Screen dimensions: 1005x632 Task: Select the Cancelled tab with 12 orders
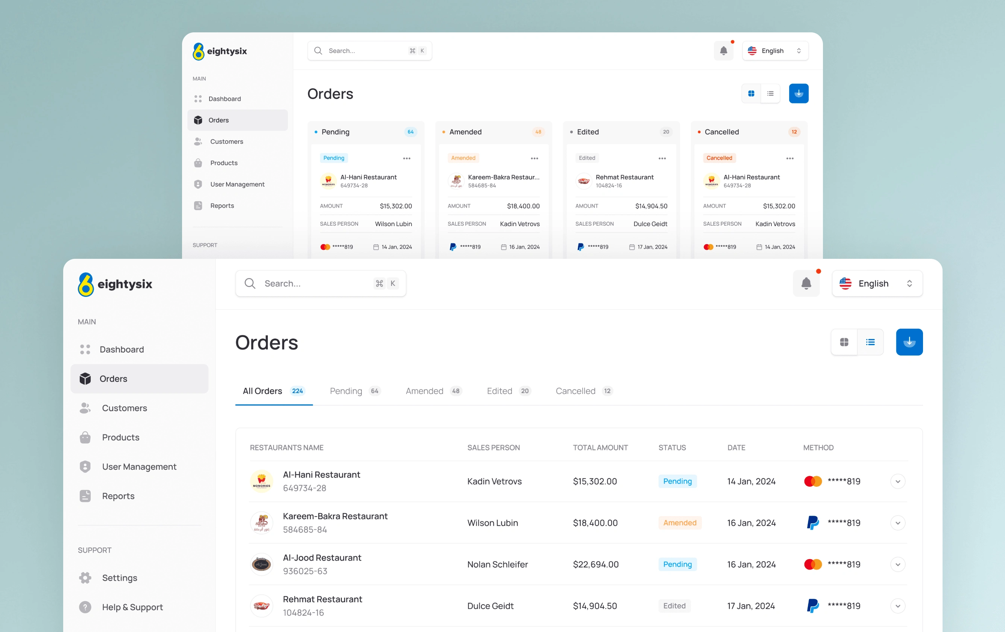point(584,391)
